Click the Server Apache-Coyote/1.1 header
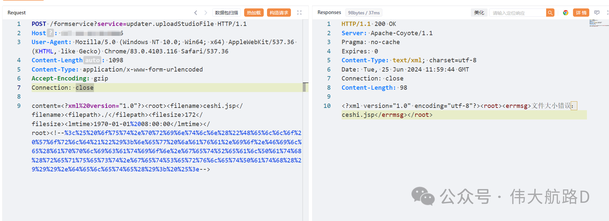Viewport: 609px width, 221px height. point(387,33)
